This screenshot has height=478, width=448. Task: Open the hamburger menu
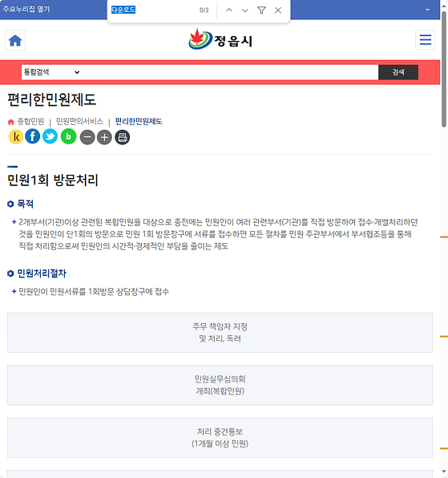[425, 40]
